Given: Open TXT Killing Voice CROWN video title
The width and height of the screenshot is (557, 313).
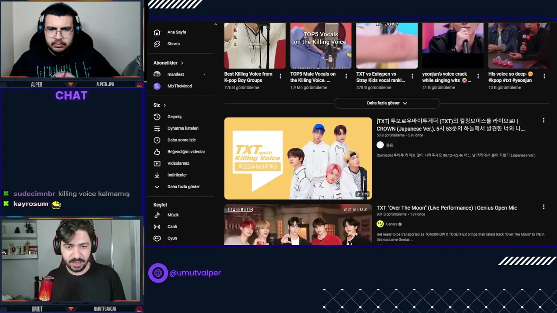Looking at the screenshot, I should click(451, 125).
